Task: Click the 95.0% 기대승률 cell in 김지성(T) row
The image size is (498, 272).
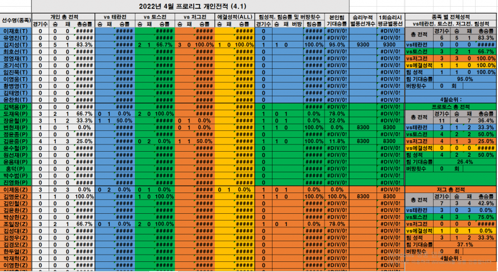Action: pos(337,45)
